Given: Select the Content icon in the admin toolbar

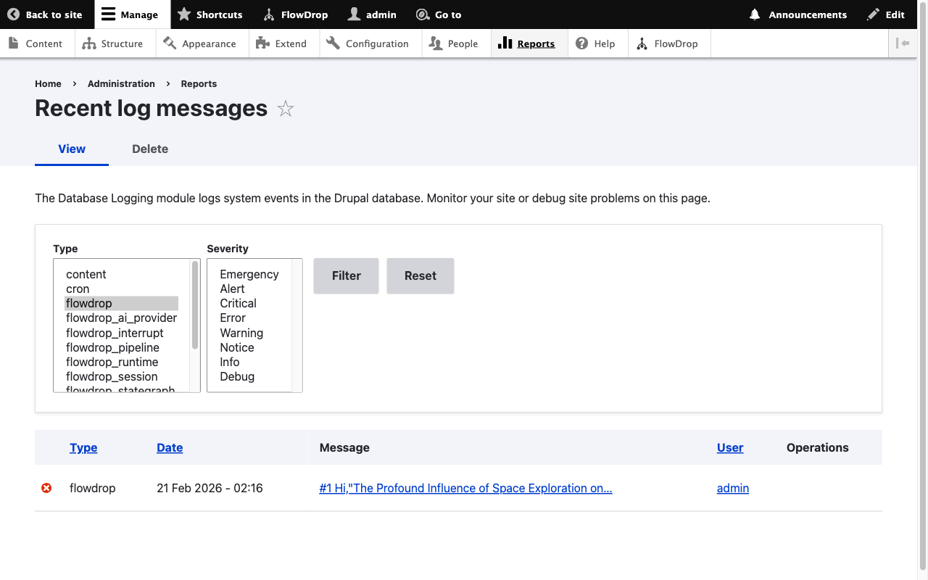Looking at the screenshot, I should click(x=13, y=43).
